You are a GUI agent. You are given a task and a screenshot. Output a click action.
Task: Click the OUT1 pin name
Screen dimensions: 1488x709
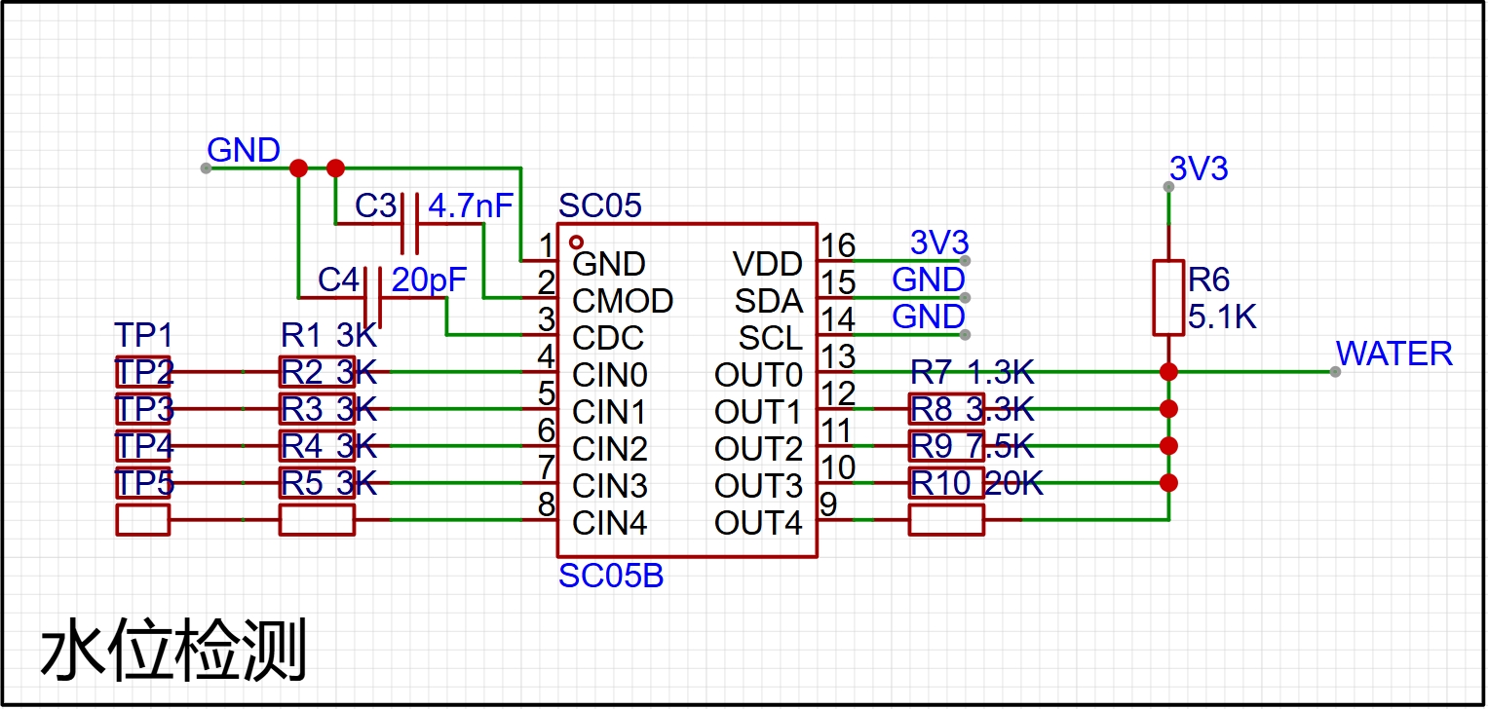coord(759,412)
